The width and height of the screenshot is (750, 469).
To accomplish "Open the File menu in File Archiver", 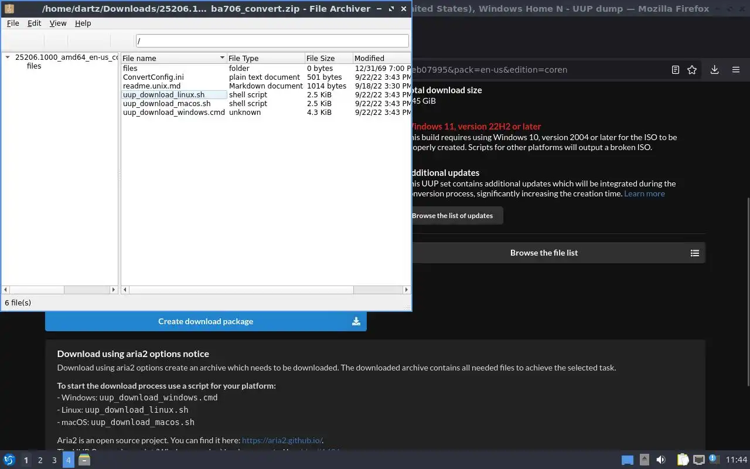I will [x=13, y=23].
